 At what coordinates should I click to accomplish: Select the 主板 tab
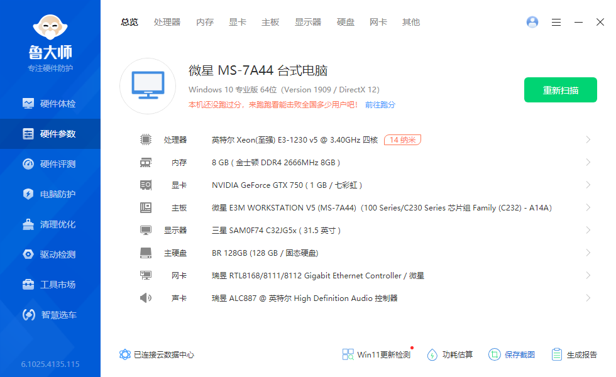coord(270,23)
